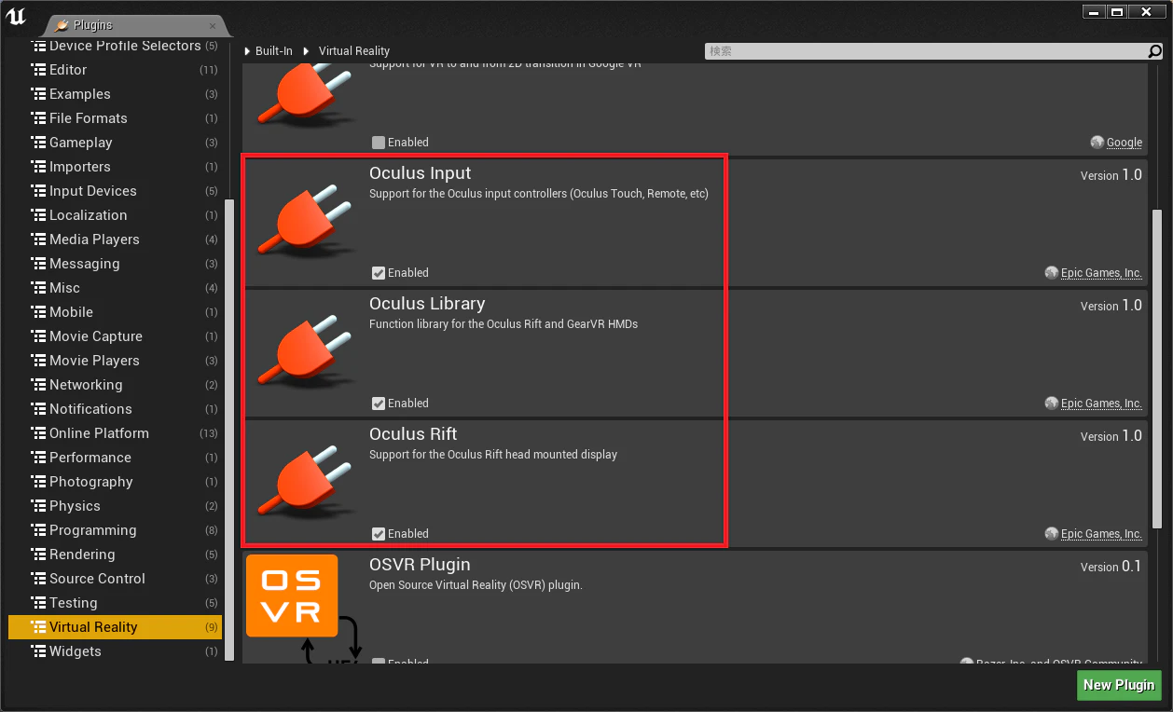Open the Online Platform category
The image size is (1173, 712).
tap(115, 433)
